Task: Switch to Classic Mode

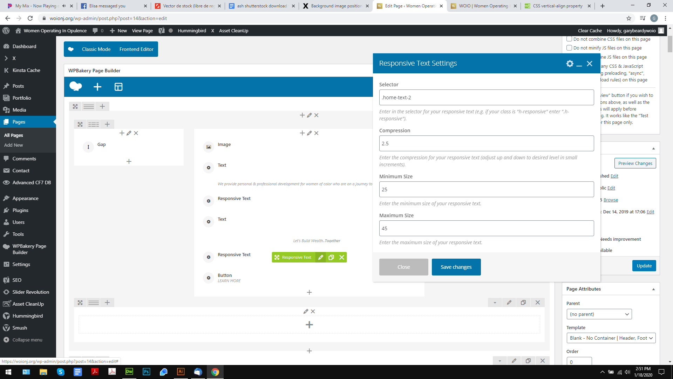Action: point(96,49)
